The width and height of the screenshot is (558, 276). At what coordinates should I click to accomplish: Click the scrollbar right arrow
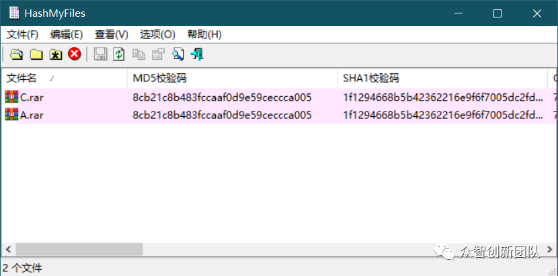551,249
